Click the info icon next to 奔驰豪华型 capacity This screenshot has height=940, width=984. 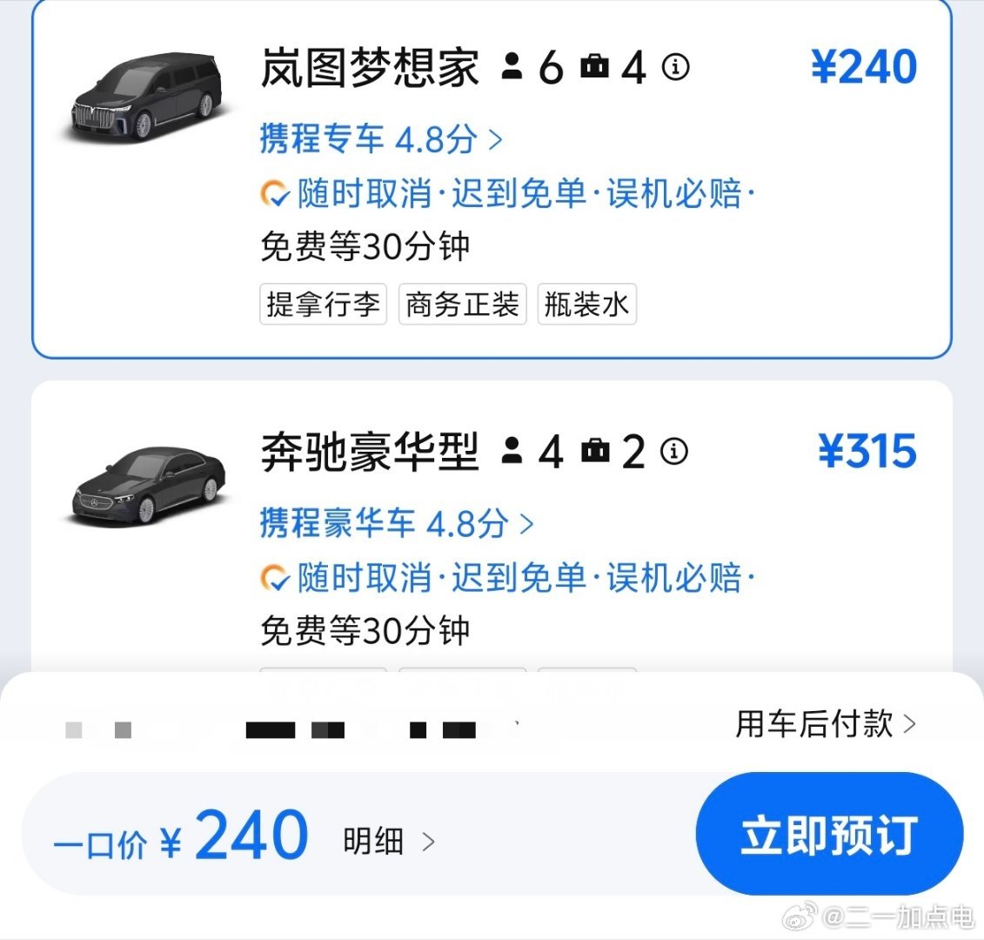click(x=673, y=451)
